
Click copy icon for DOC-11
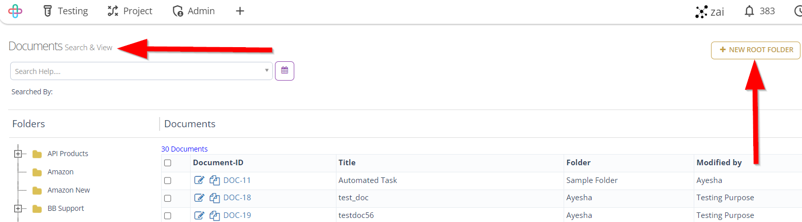pyautogui.click(x=215, y=180)
